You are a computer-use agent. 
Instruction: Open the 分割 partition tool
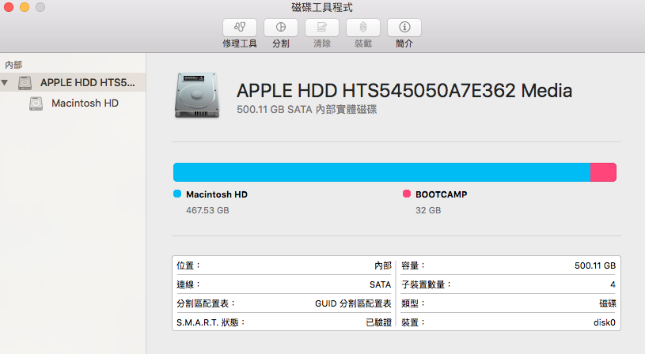(281, 28)
